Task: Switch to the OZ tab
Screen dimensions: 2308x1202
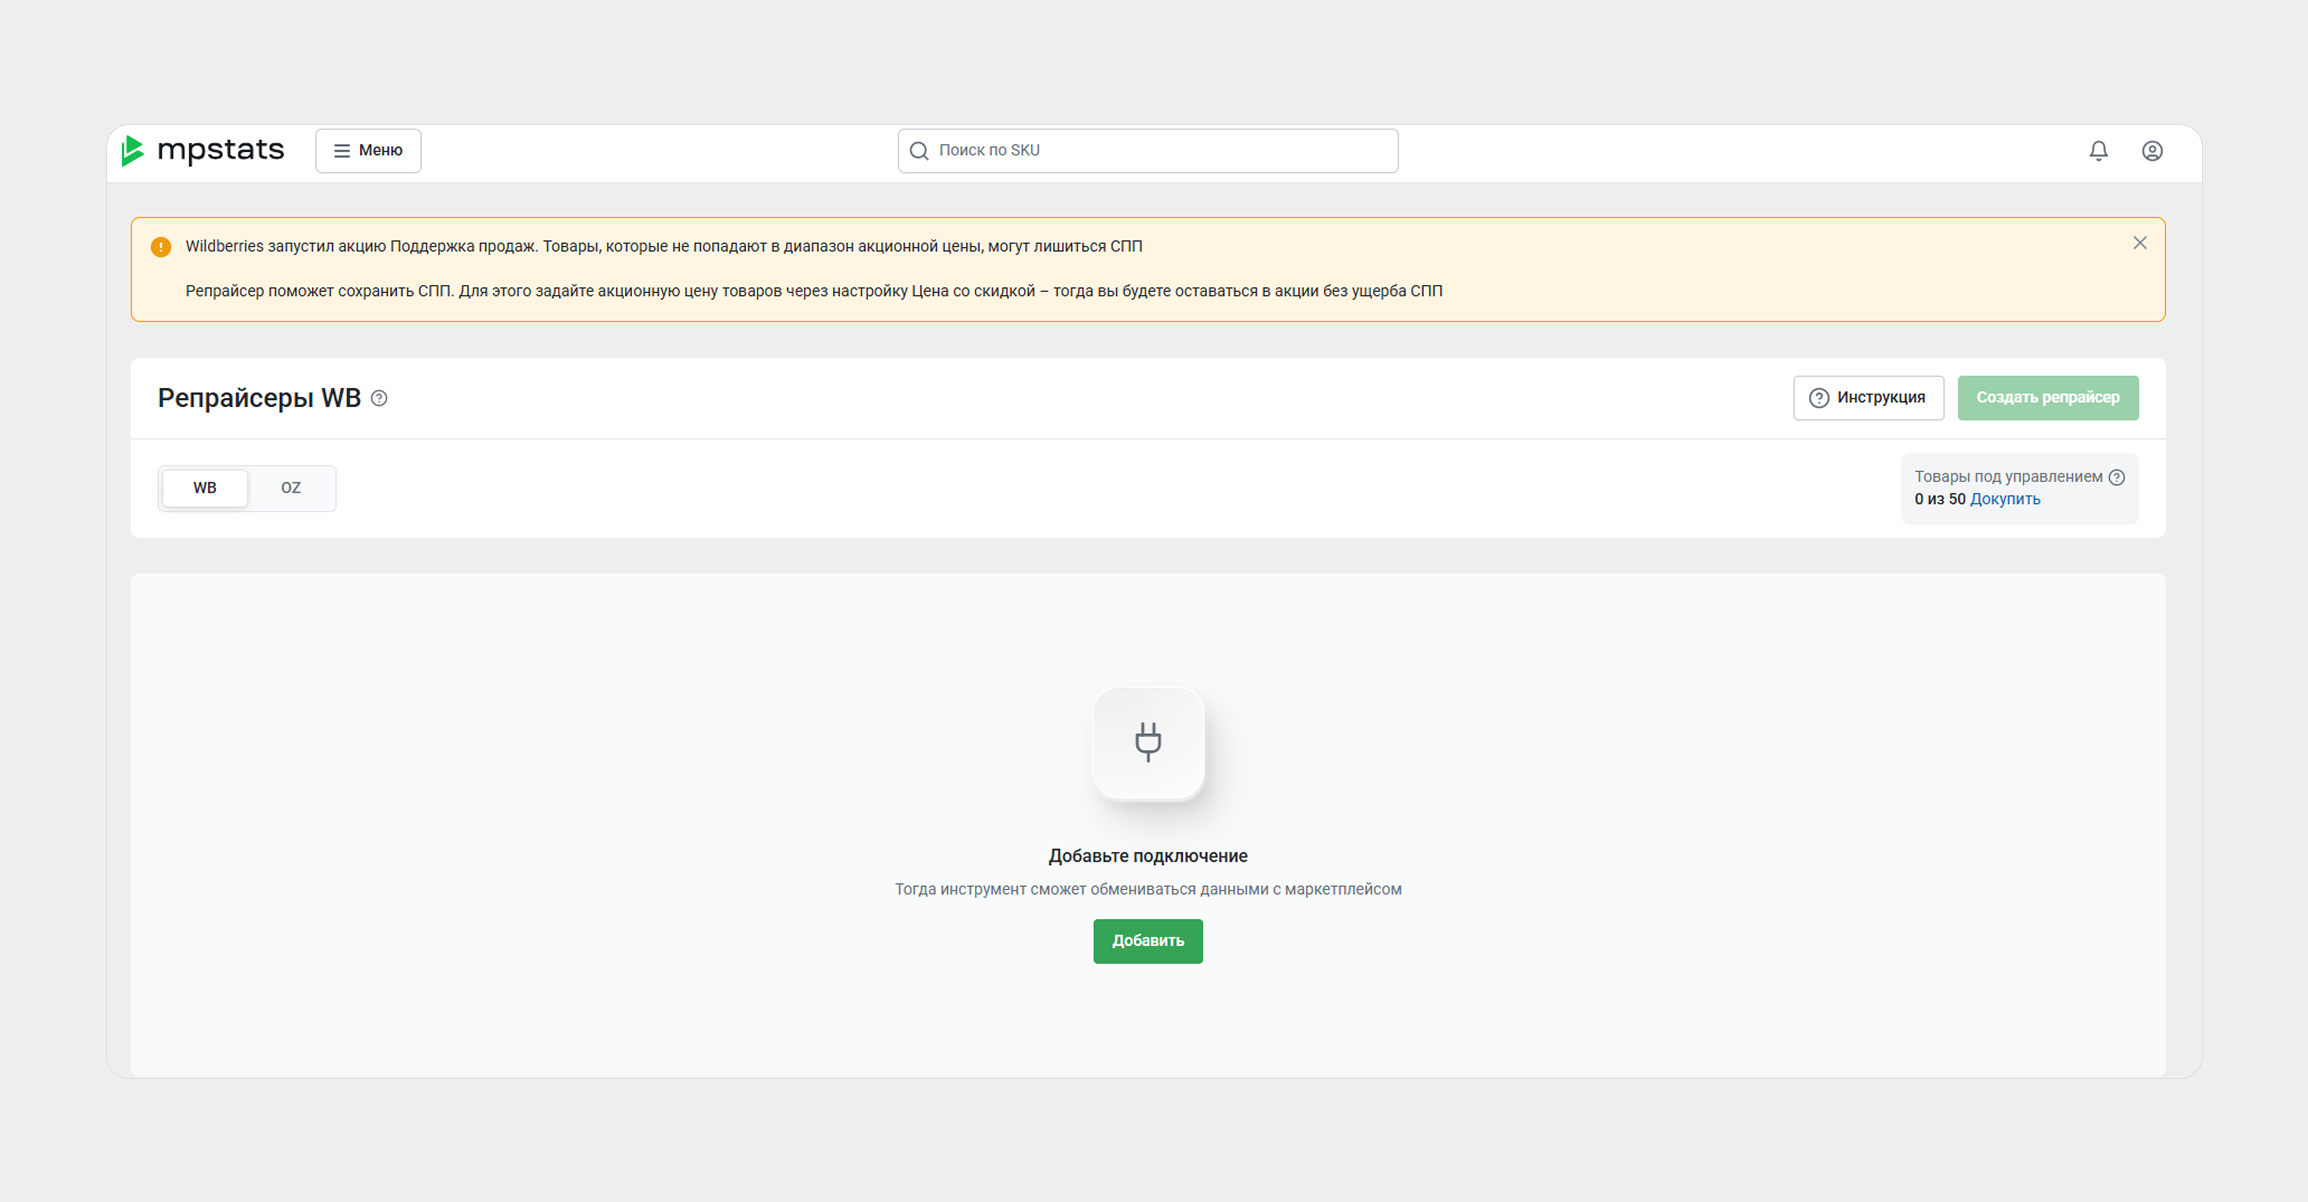Action: [x=291, y=488]
